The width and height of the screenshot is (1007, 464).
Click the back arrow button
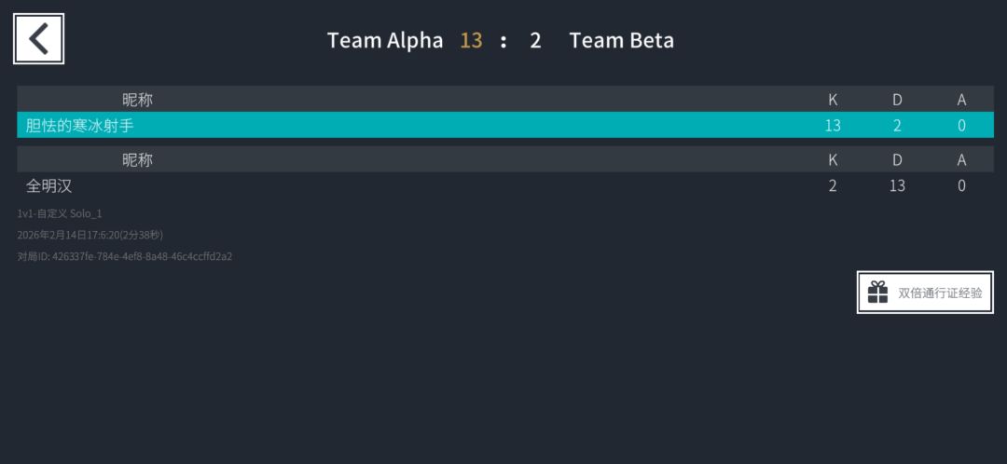[38, 39]
